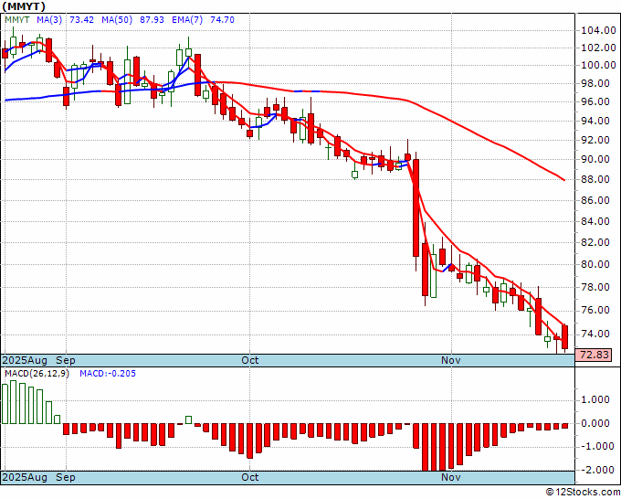Click 2025Aug on the price chart time axis

tap(25, 360)
